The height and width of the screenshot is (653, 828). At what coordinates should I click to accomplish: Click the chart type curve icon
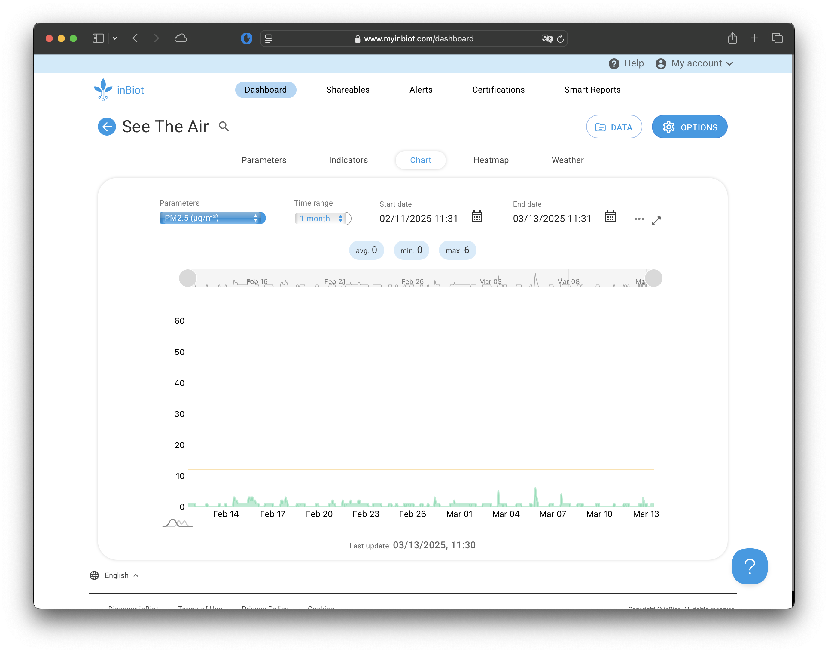coord(177,523)
